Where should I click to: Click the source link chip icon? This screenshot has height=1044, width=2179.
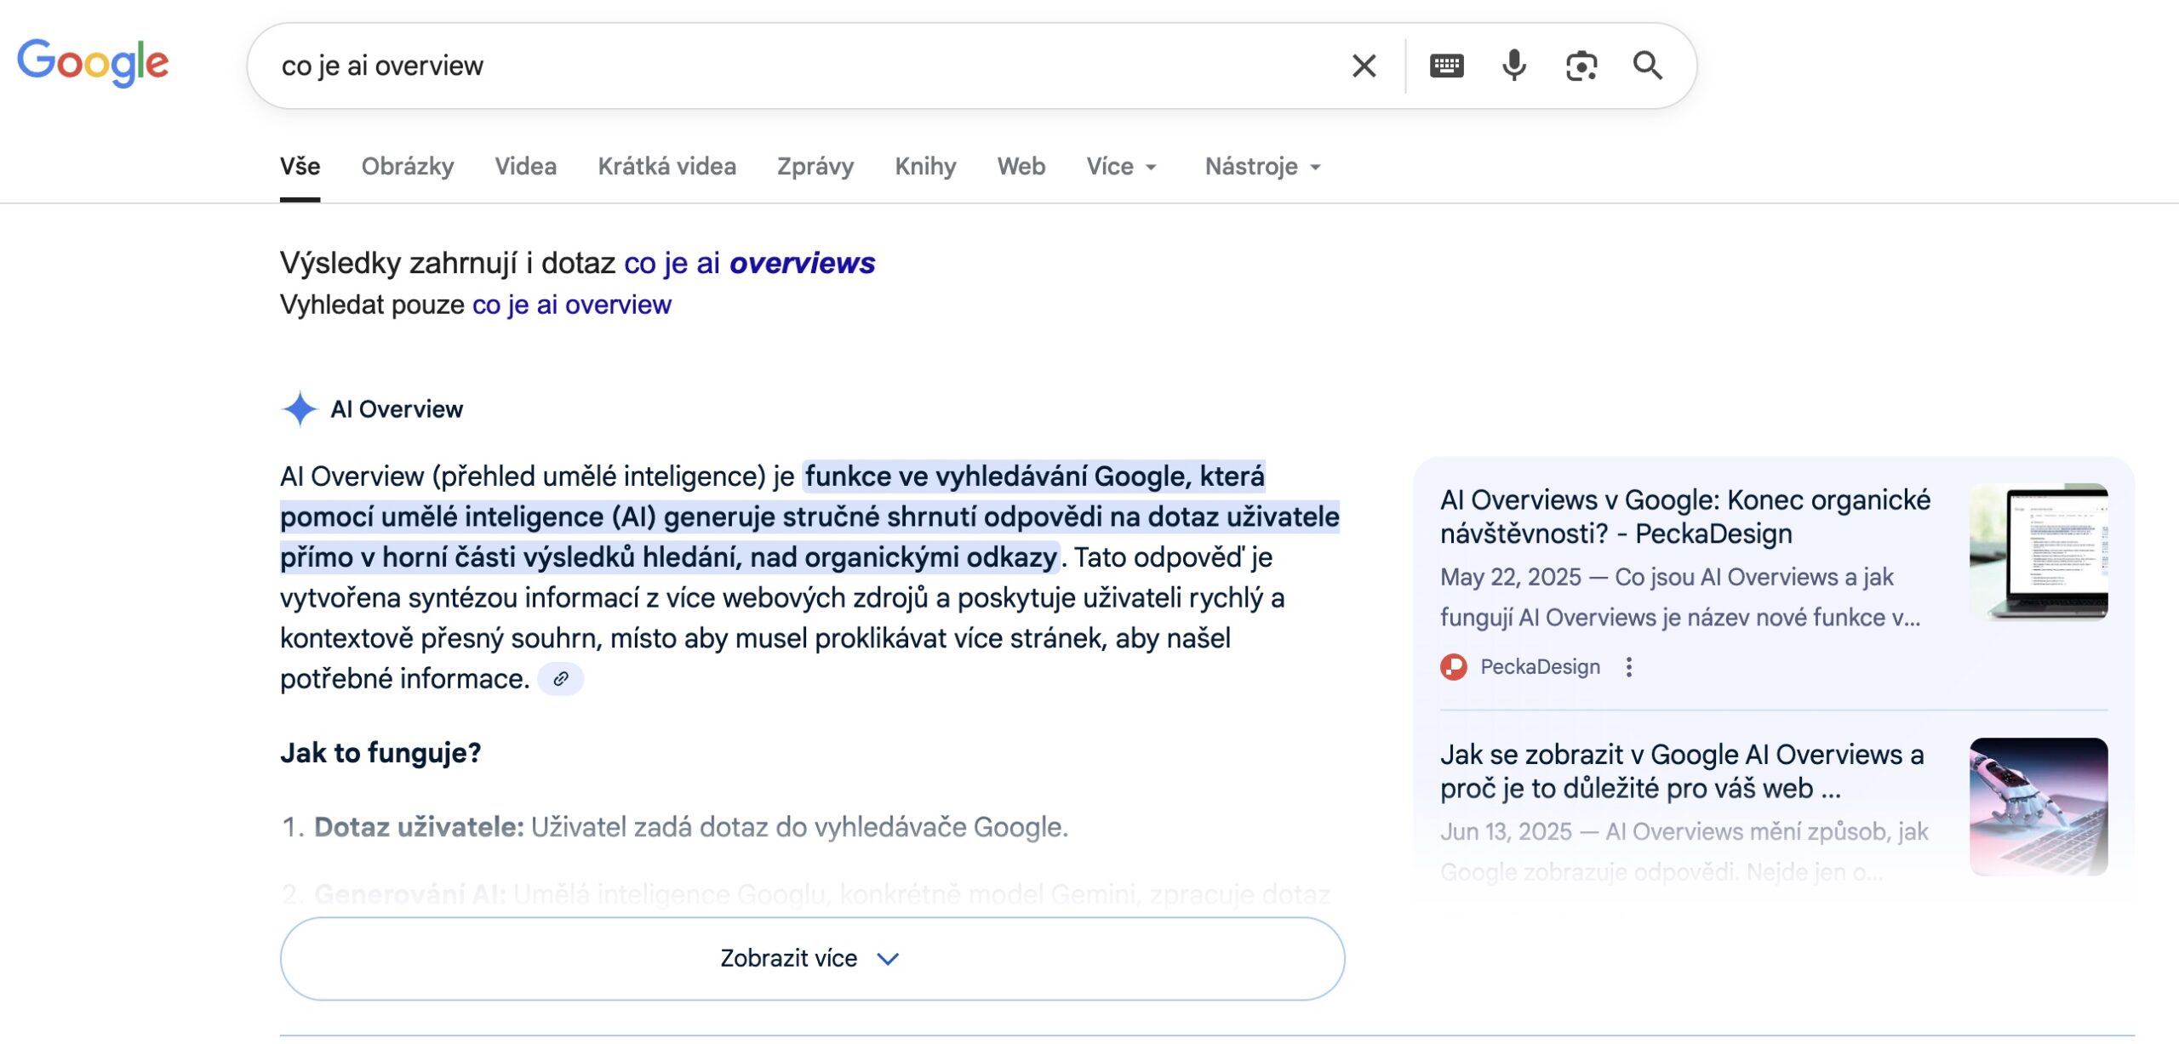(560, 679)
